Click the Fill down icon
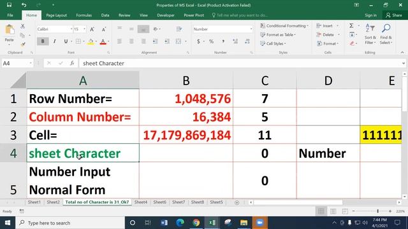Screen dimensions: 408x229 352,34
